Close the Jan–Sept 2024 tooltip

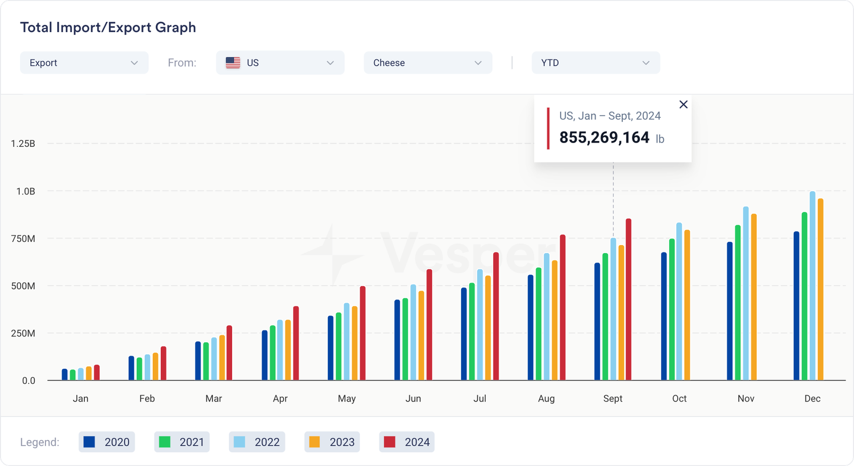pyautogui.click(x=683, y=105)
